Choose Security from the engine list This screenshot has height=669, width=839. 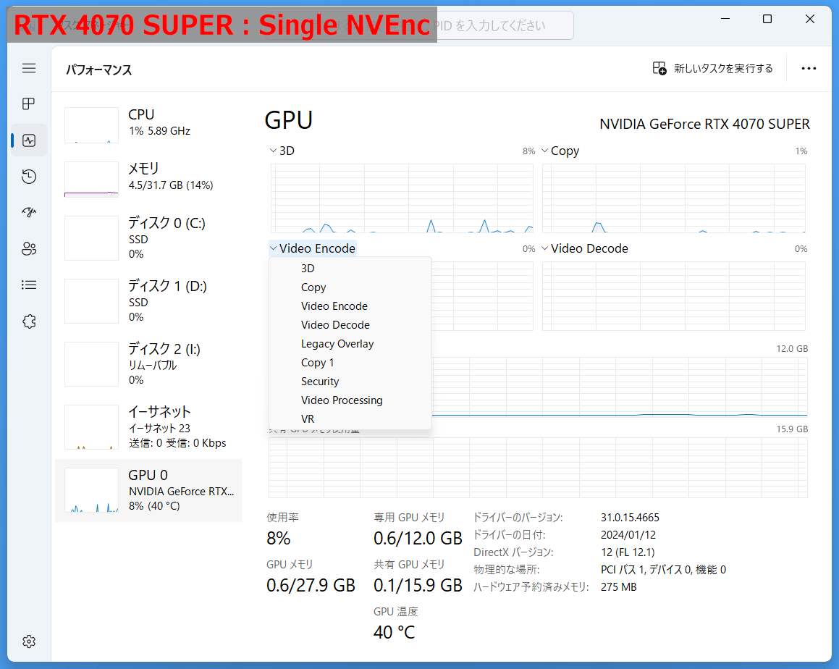click(350, 381)
